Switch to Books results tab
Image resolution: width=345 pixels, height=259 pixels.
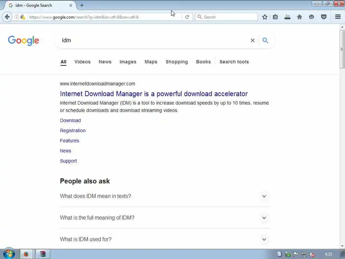[203, 62]
